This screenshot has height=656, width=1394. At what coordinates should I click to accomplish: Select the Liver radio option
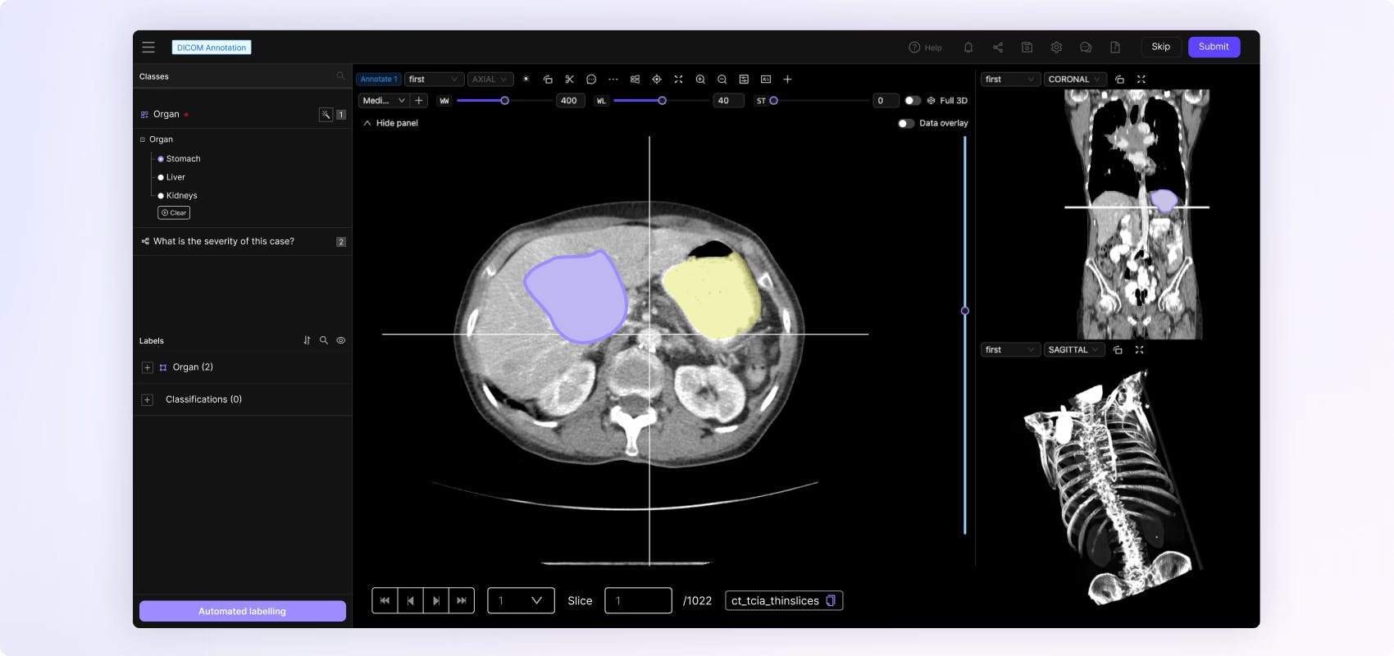pos(161,177)
